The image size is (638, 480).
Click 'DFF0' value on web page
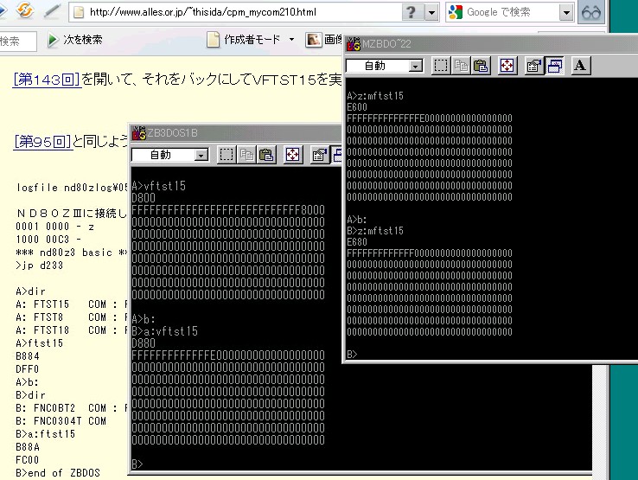pyautogui.click(x=28, y=369)
